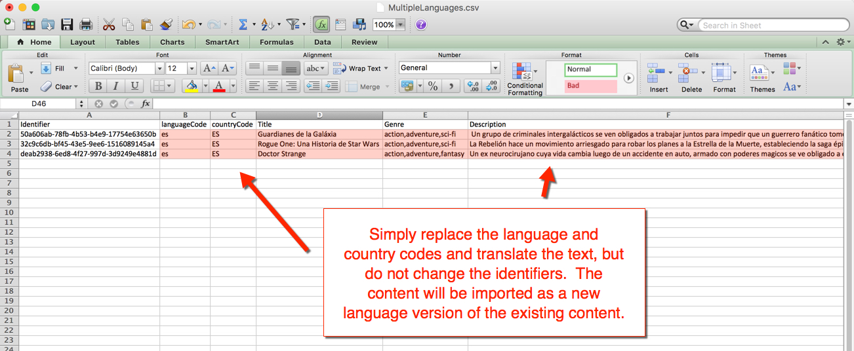Print the sheet using printer icon

(x=86, y=24)
